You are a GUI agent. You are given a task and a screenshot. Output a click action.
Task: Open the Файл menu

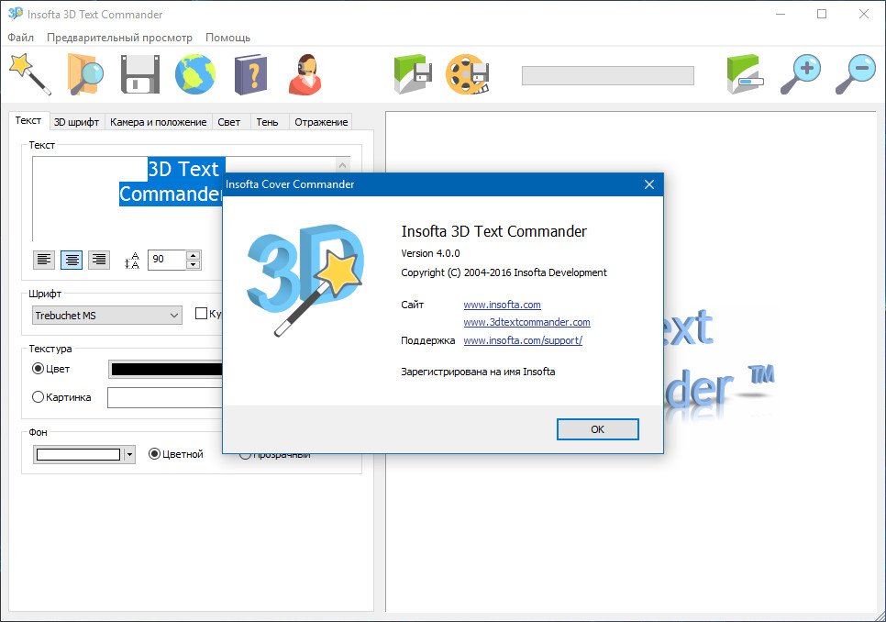(x=21, y=38)
